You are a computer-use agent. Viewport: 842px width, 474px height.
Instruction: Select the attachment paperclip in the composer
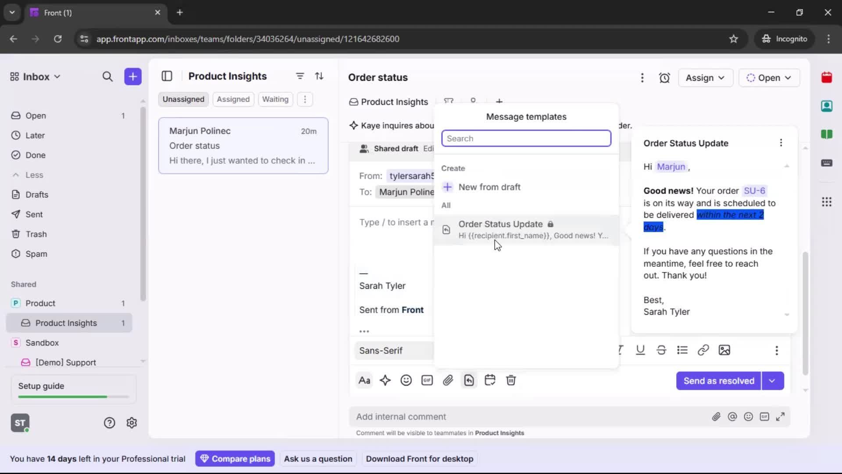pyautogui.click(x=448, y=380)
